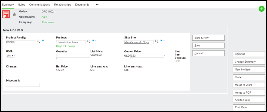Cancel the new line item

[x=208, y=53]
